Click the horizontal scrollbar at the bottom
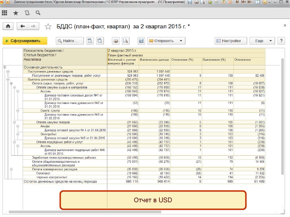290x217 pixels. pos(85,212)
